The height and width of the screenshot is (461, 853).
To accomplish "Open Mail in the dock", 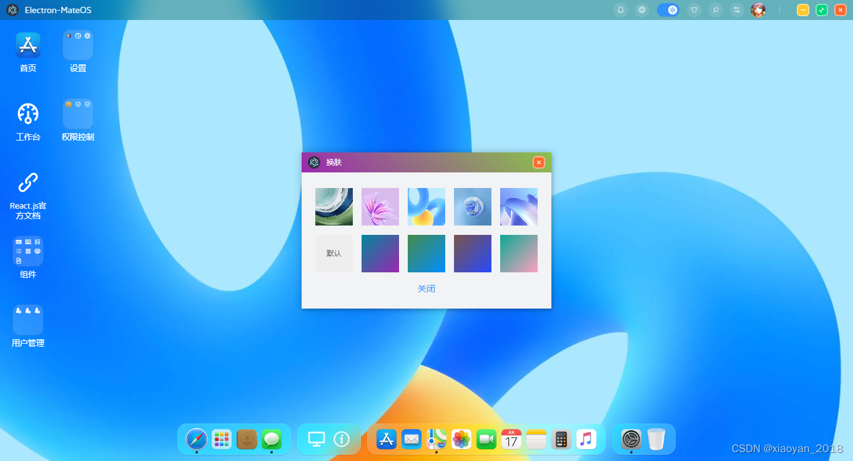I will click(x=412, y=439).
